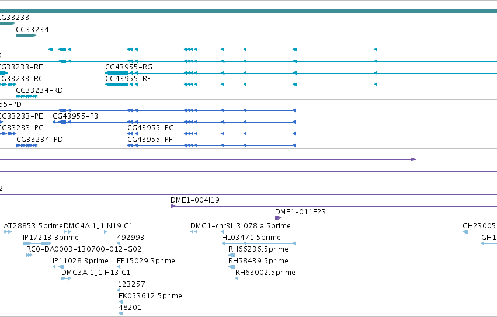Screen dimensions: 497x317
Task: Click the CG33233-PC protein label
Action: coord(21,128)
